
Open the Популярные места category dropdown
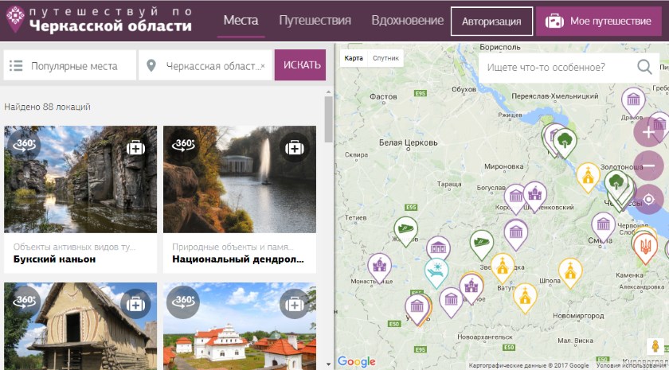(x=70, y=65)
